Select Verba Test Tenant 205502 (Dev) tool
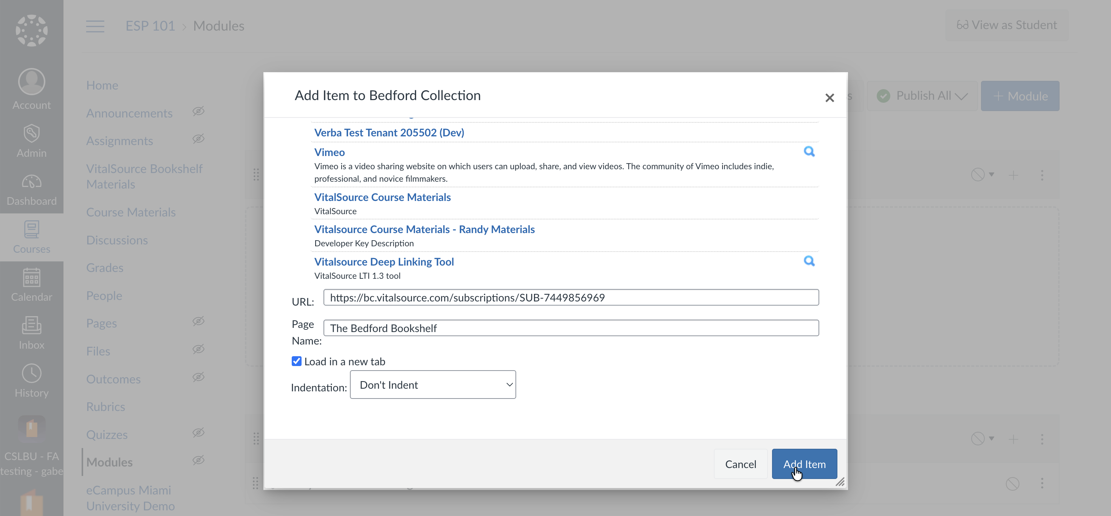 coord(389,132)
